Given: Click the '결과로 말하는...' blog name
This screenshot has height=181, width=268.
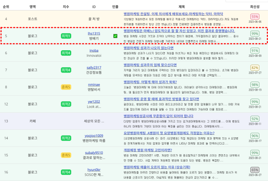Looking at the screenshot, I should click(94, 158).
